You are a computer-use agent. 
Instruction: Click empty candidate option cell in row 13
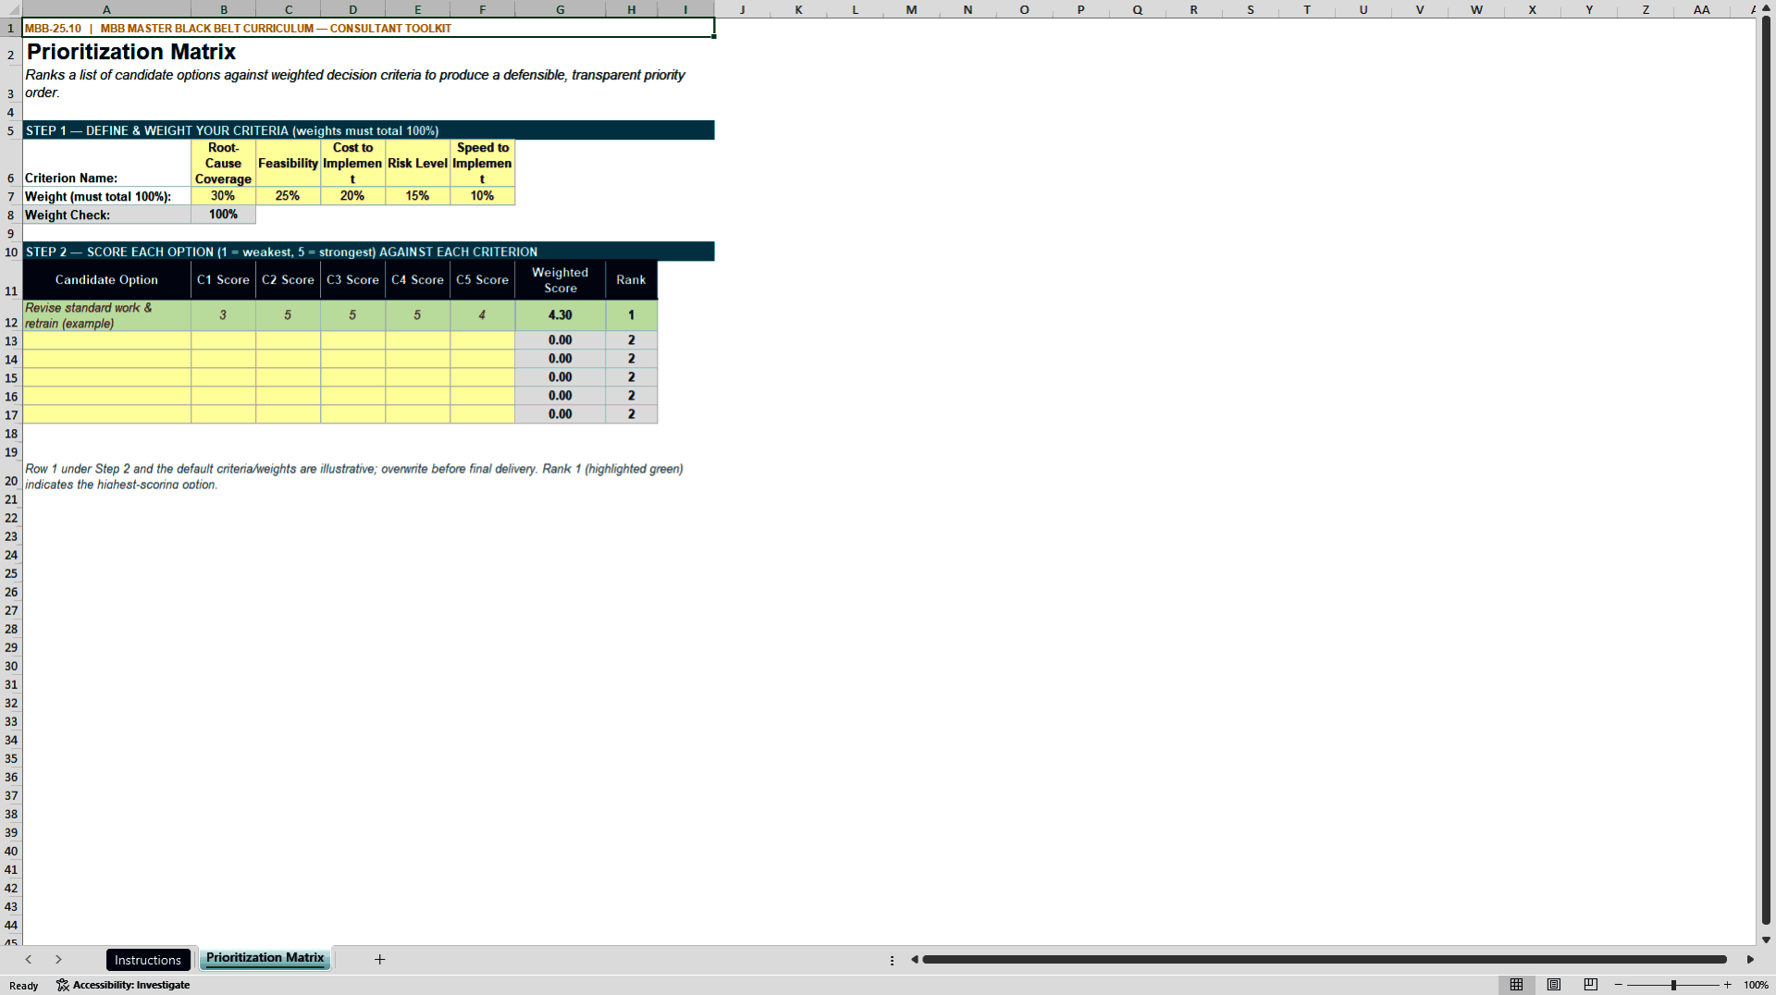(106, 340)
